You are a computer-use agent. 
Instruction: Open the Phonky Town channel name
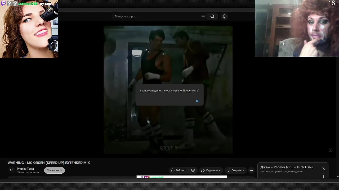(25, 169)
